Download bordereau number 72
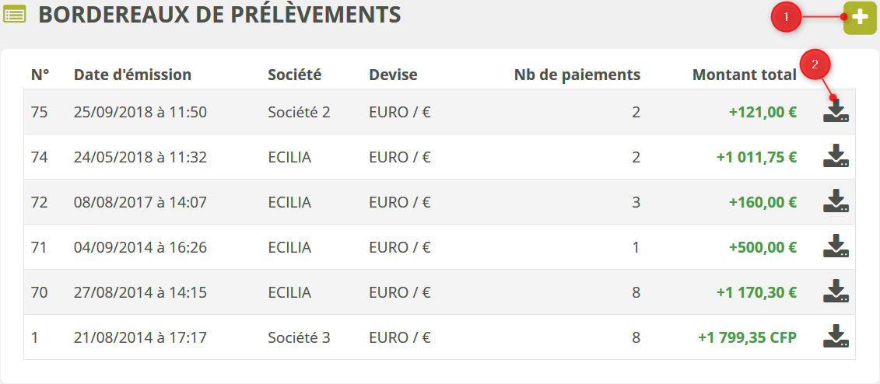This screenshot has height=384, width=880. [x=836, y=201]
